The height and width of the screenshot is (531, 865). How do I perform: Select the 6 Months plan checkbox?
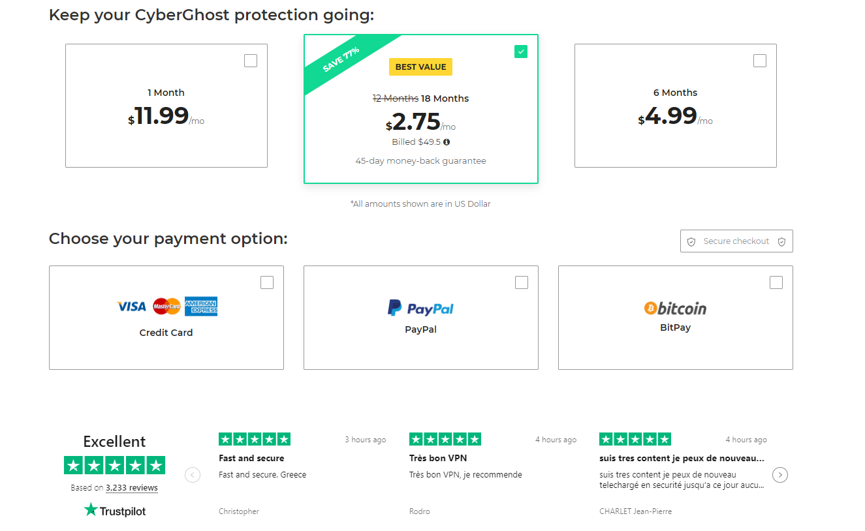[x=760, y=61]
